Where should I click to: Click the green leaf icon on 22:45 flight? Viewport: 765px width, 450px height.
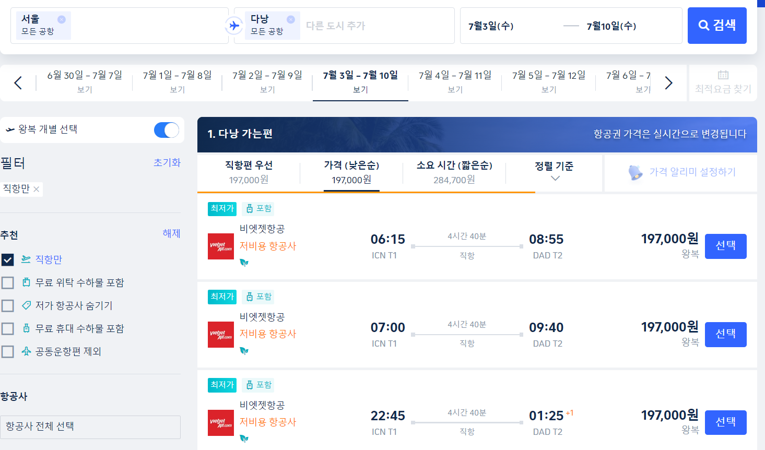(x=244, y=439)
